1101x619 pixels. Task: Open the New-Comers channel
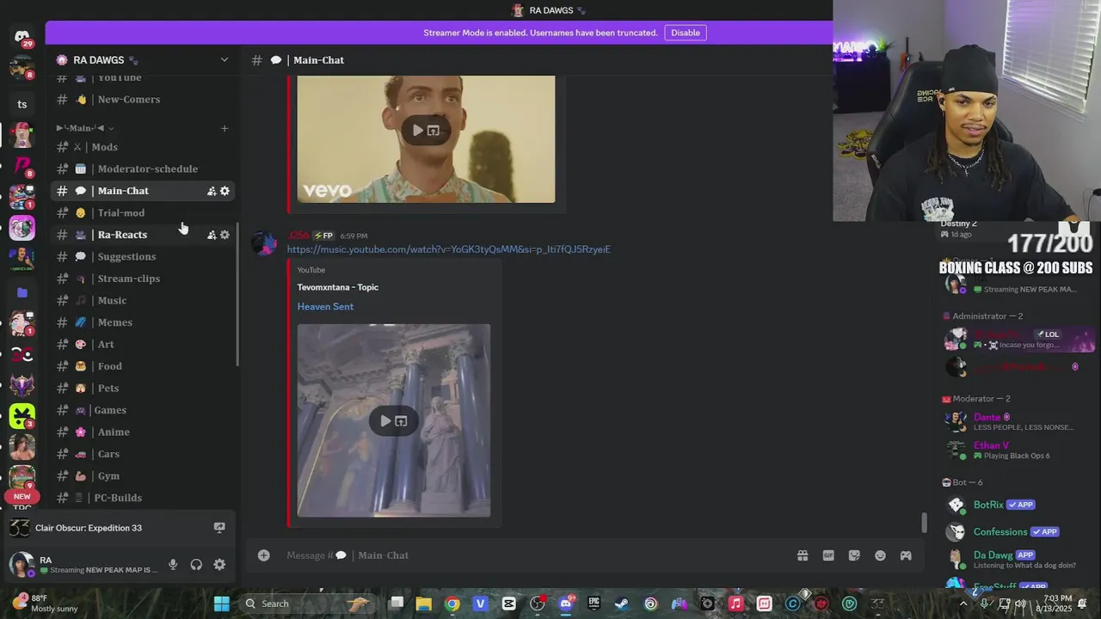tap(142, 100)
